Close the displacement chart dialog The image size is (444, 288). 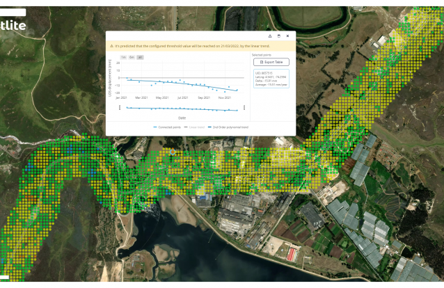(x=287, y=35)
